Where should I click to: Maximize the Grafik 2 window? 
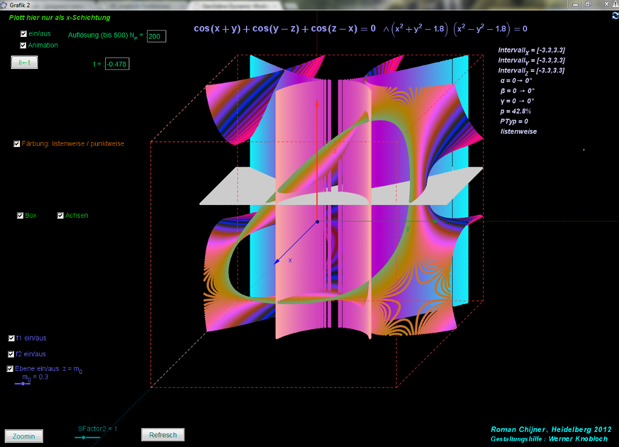tap(587, 4)
